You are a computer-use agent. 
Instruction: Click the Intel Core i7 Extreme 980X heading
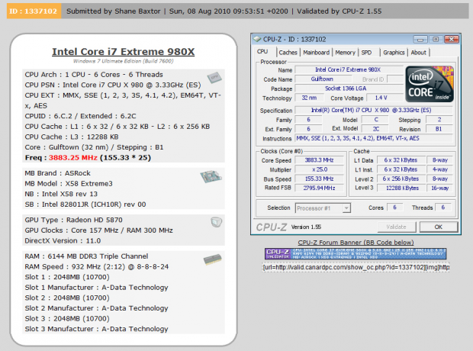tap(123, 52)
